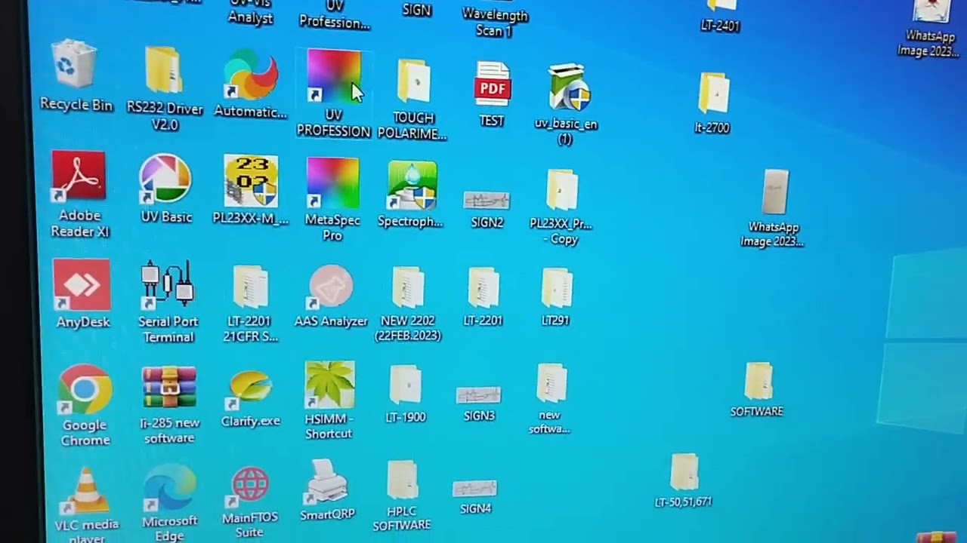The image size is (967, 543).
Task: Open the SIGN4 image file
Action: pos(474,489)
